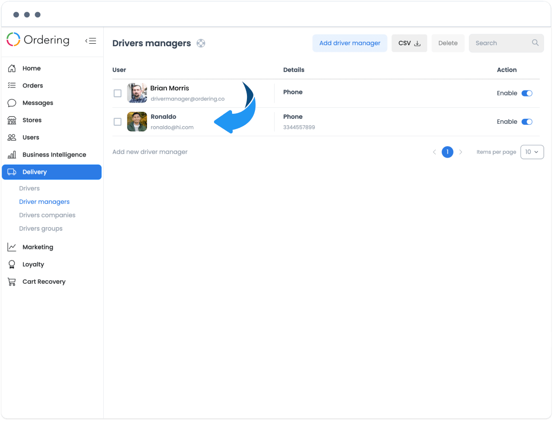This screenshot has height=421, width=553.
Task: Open the Loyalty menu item
Action: click(52, 264)
